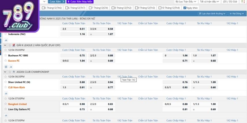
Task: Open stats chart icon under Lion City Sailors
Action: pos(6,115)
